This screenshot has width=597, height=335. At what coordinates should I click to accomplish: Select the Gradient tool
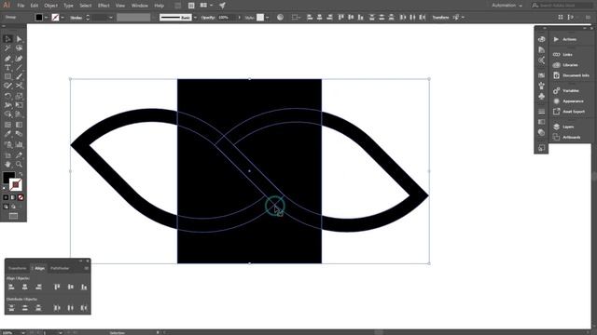point(19,125)
